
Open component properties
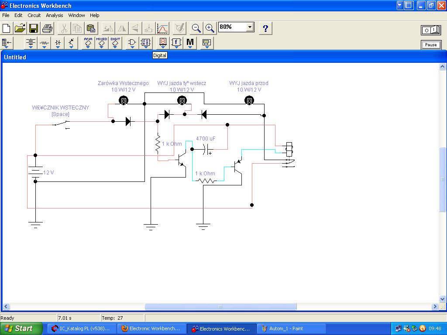click(x=179, y=28)
